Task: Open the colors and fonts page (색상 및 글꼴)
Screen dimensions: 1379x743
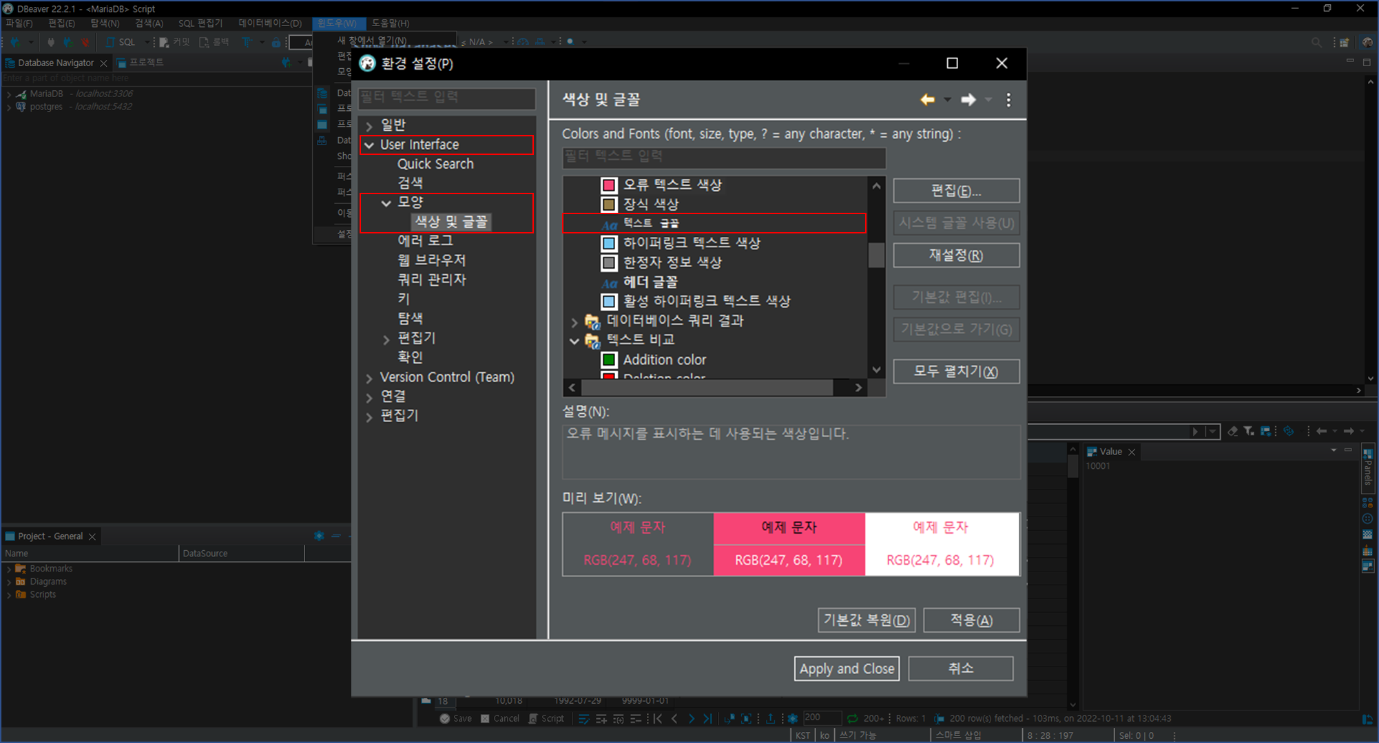Action: [451, 222]
